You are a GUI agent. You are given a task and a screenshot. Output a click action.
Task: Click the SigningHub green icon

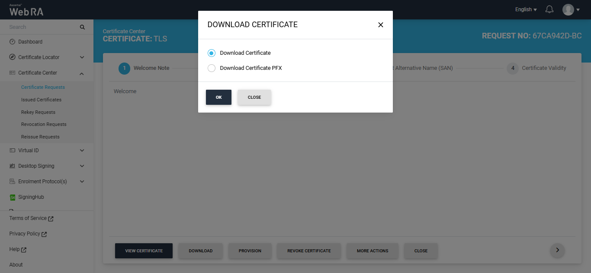(13, 197)
